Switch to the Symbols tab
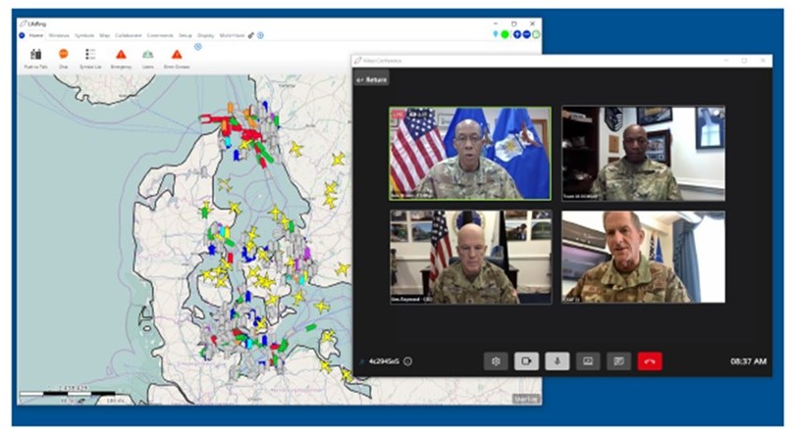797x429 pixels. tap(85, 35)
